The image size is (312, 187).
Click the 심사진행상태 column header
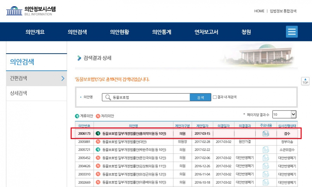[287, 126]
